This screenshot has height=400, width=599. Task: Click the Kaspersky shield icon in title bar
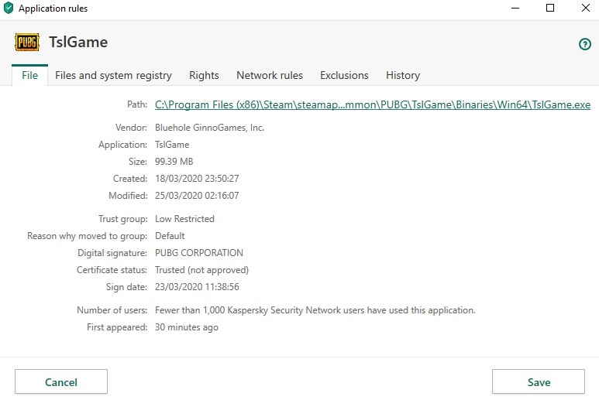coord(9,8)
